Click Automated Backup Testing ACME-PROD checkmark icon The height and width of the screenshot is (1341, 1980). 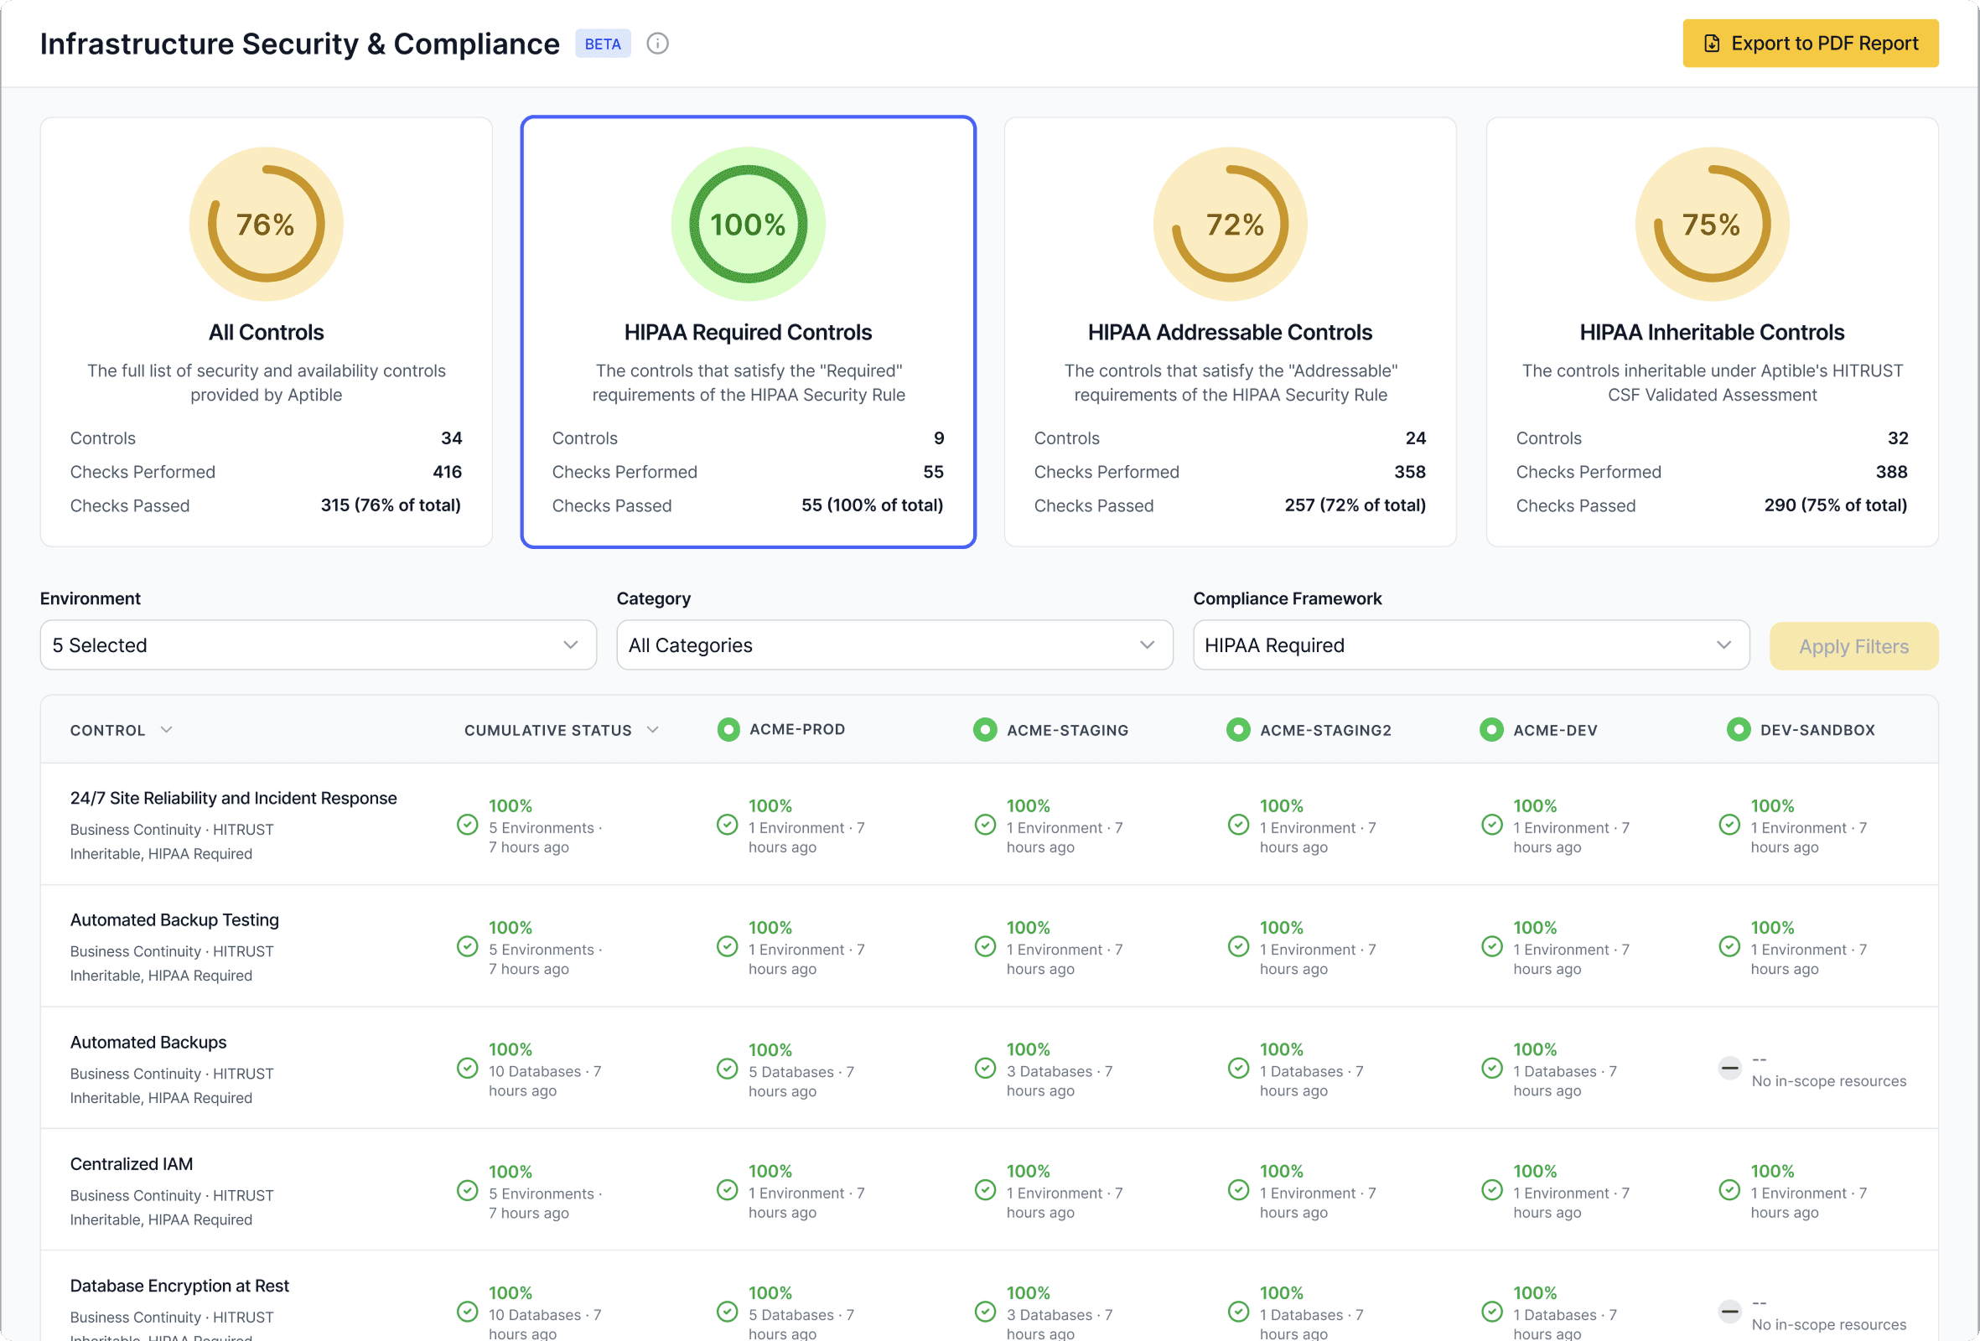click(727, 947)
